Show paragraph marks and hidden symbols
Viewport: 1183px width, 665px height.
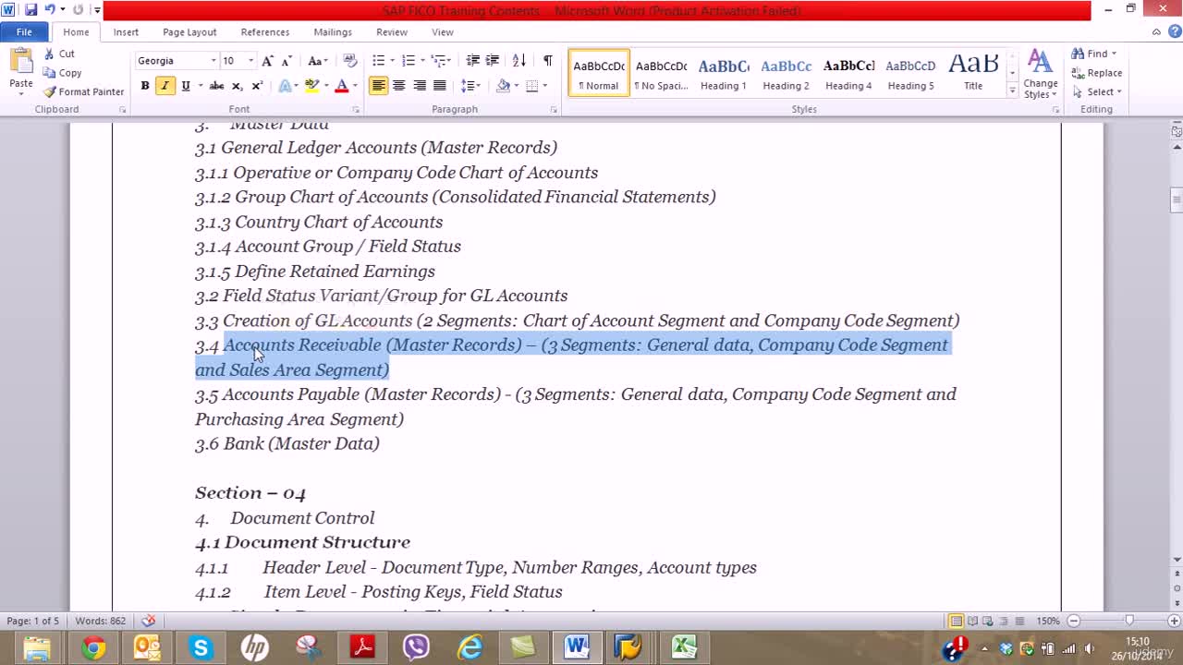pyautogui.click(x=547, y=61)
